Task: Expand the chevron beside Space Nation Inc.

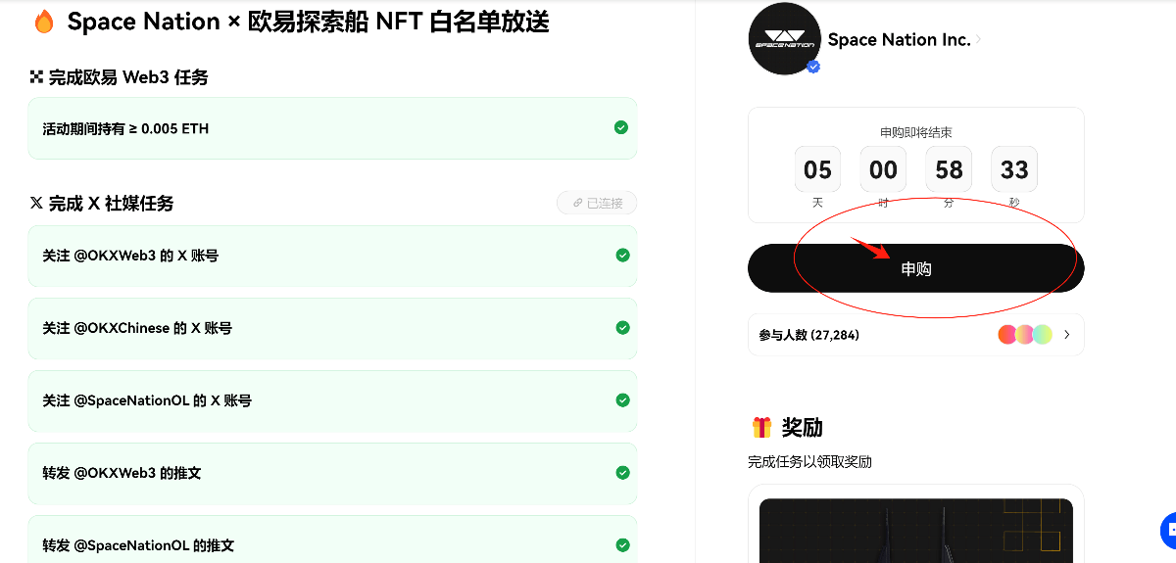Action: [978, 40]
